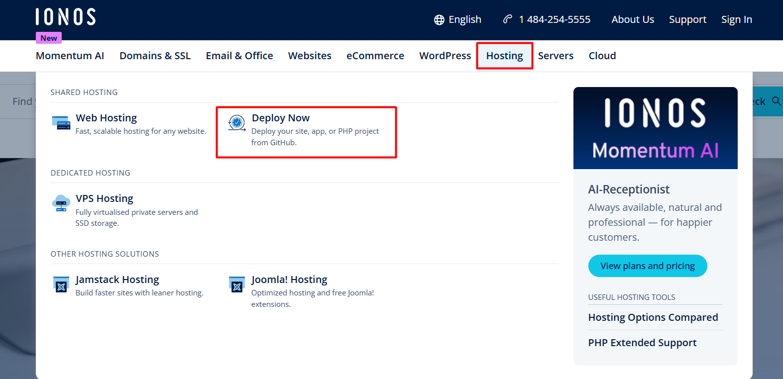Image resolution: width=783 pixels, height=379 pixels.
Task: Click phone number 1 484-254-5555
Action: point(555,19)
